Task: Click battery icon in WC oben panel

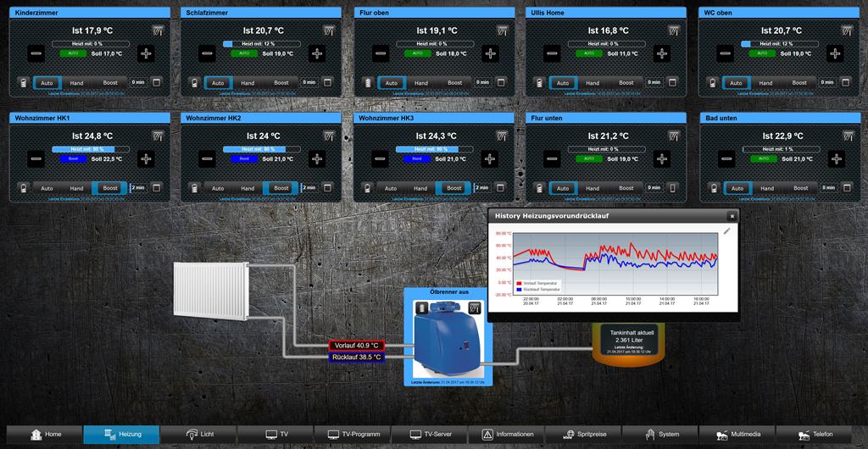Action: (x=712, y=82)
